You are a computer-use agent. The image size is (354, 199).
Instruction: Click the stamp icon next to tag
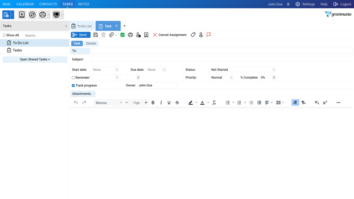point(201,35)
